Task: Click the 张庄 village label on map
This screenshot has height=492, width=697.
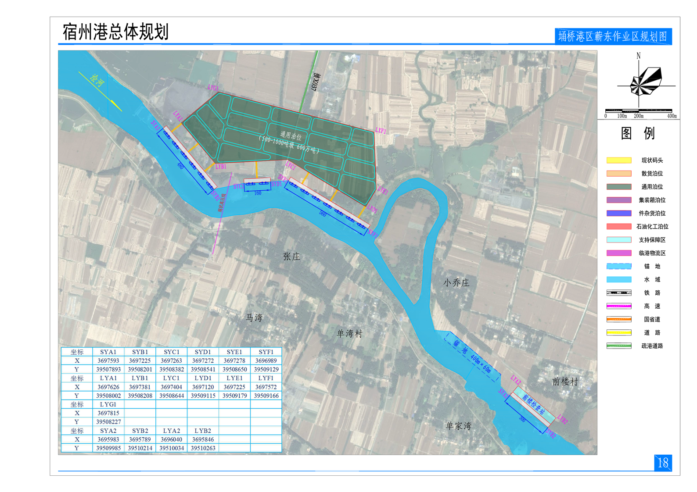Action: click(291, 257)
